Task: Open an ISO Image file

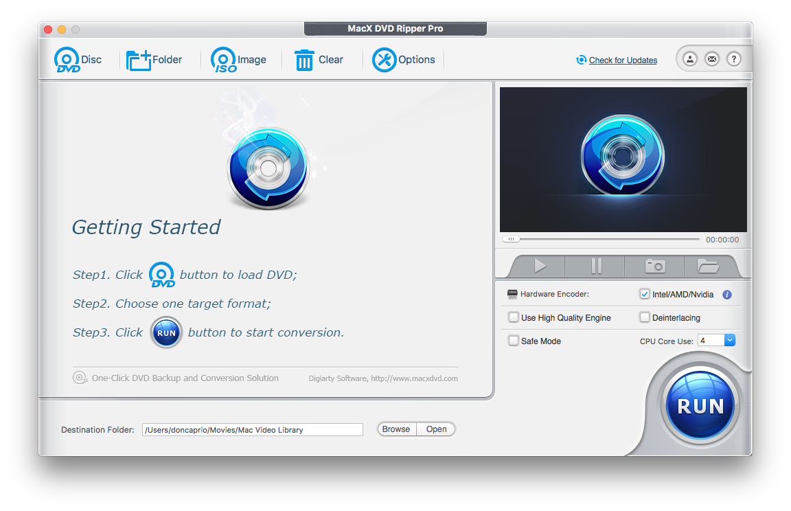Action: (x=238, y=60)
